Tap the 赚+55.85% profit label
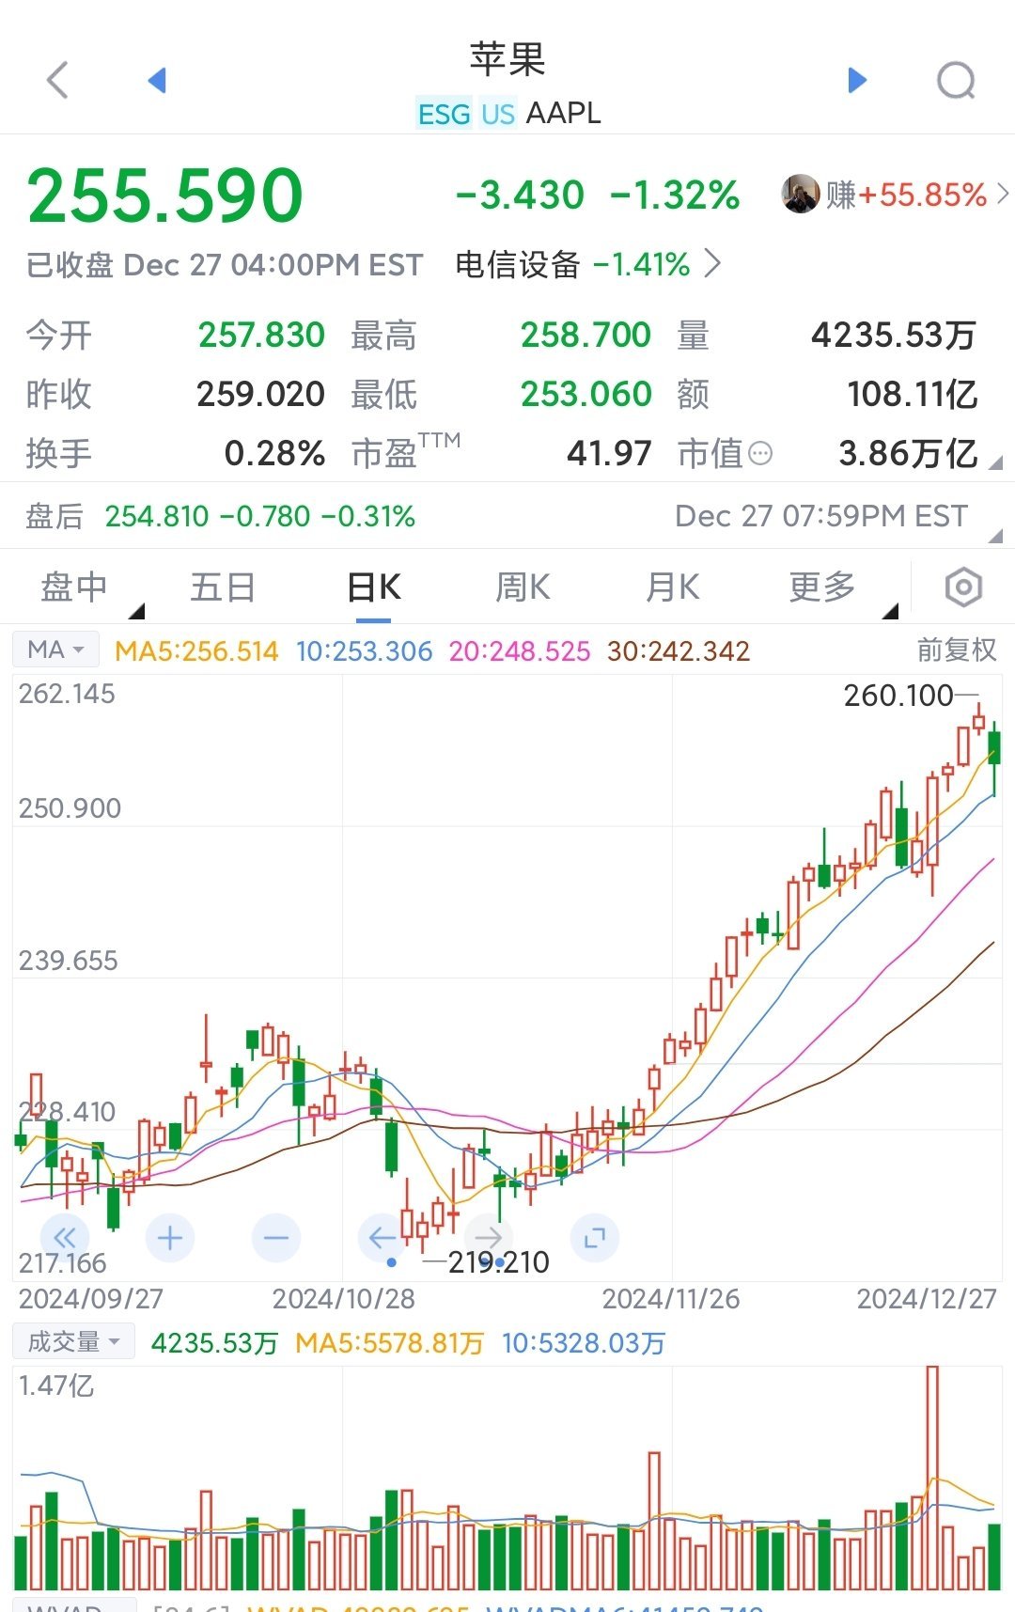 (x=906, y=195)
